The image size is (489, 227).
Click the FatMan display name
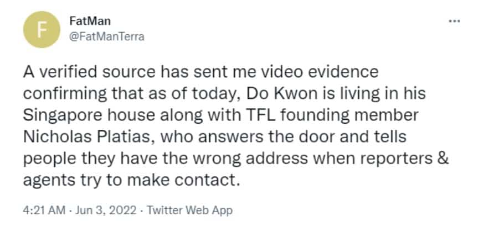90,22
